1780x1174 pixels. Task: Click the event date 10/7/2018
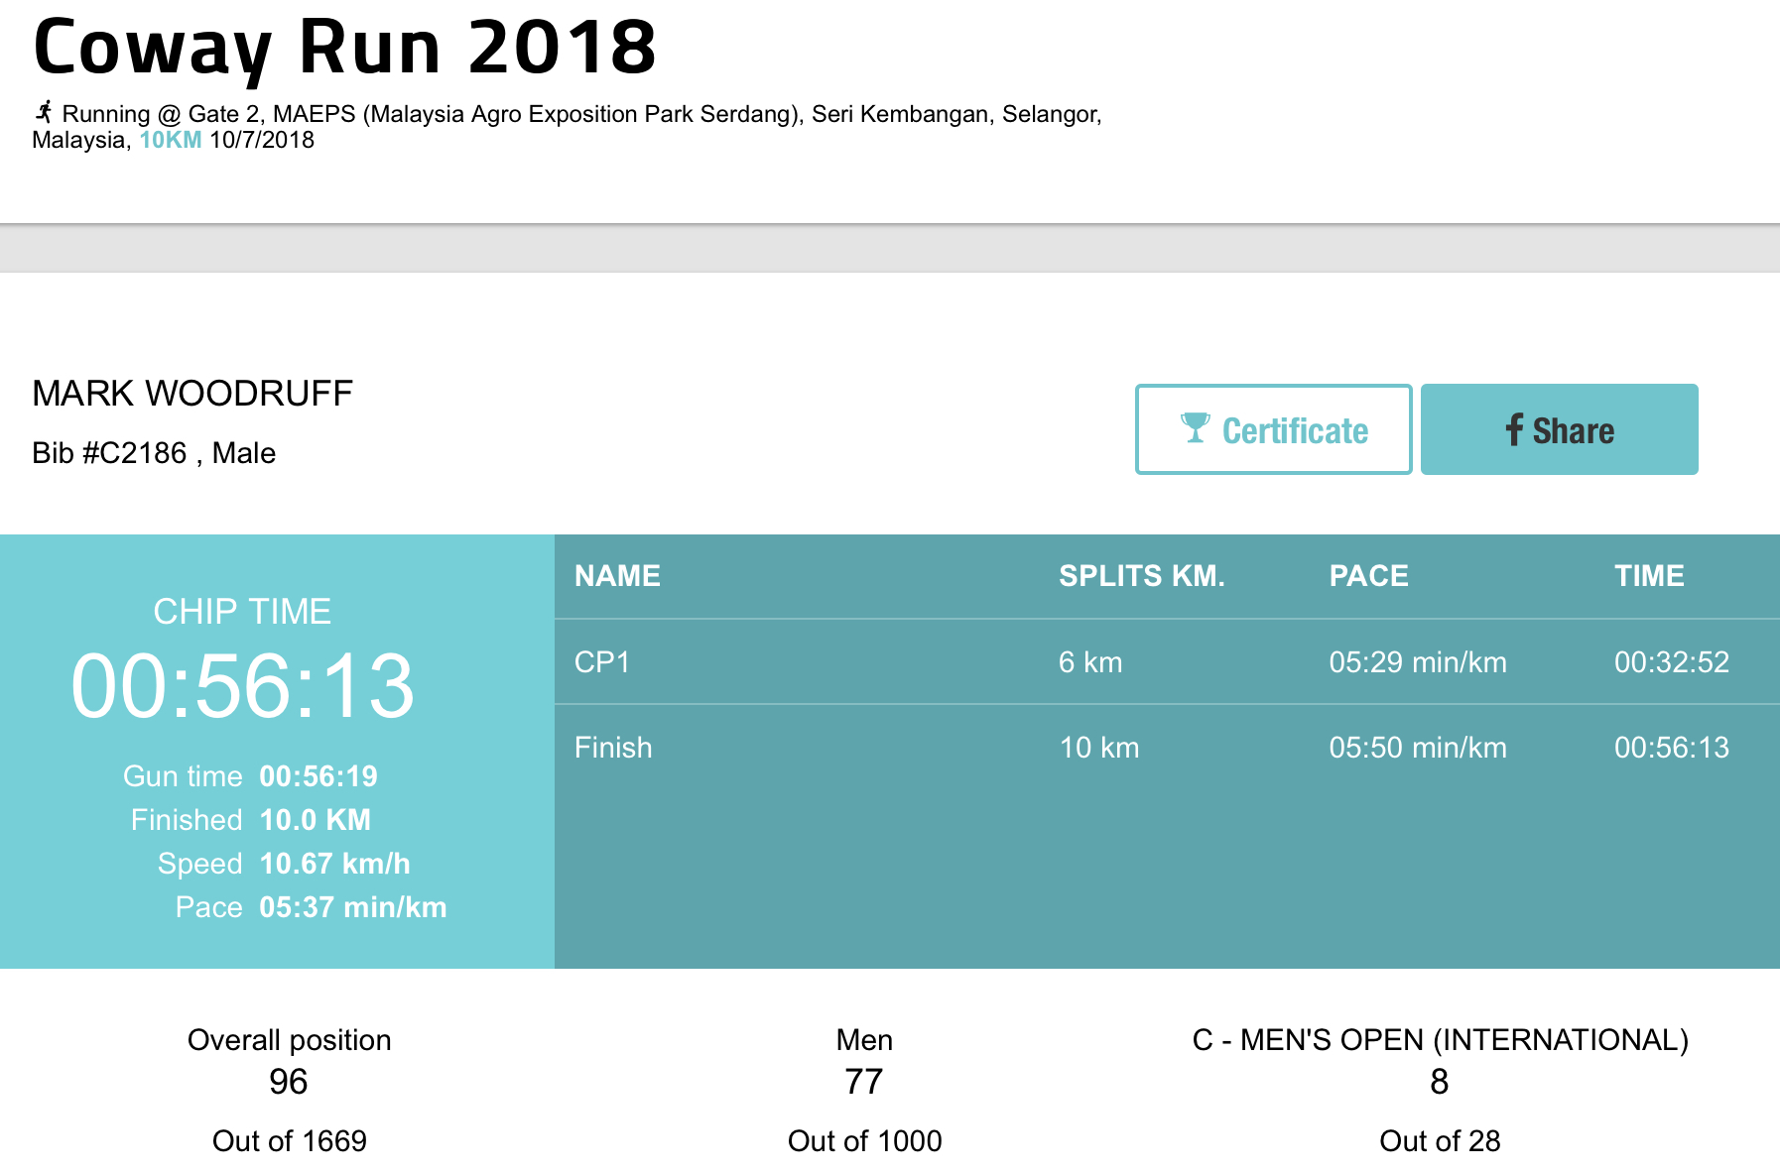coord(262,140)
